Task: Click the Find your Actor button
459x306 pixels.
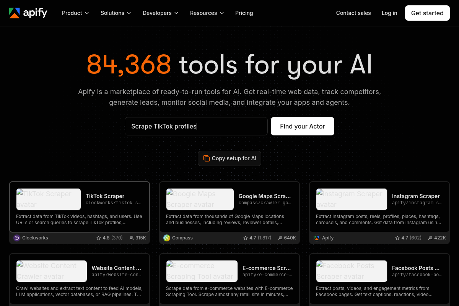Action: tap(303, 126)
